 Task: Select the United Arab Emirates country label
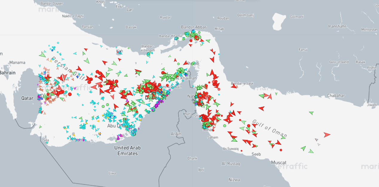(x=128, y=150)
